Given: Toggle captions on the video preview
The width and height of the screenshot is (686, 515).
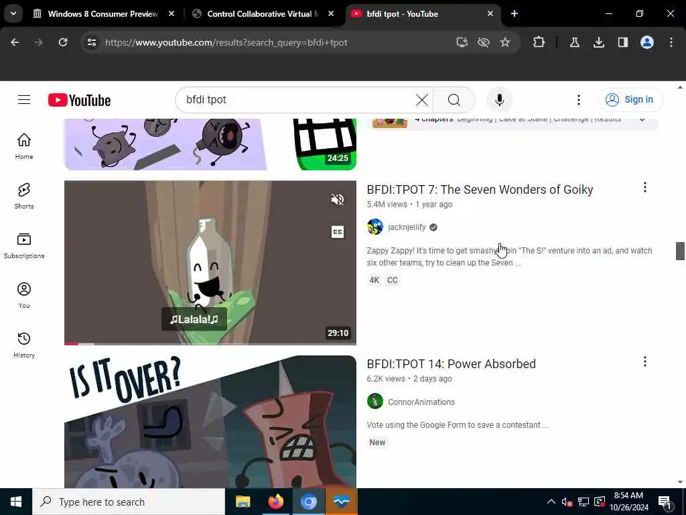Looking at the screenshot, I should click(x=338, y=231).
